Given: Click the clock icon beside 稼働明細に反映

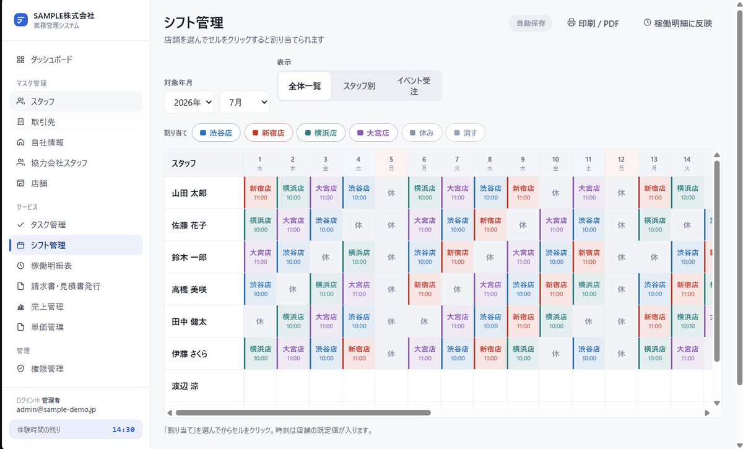Looking at the screenshot, I should (x=647, y=23).
